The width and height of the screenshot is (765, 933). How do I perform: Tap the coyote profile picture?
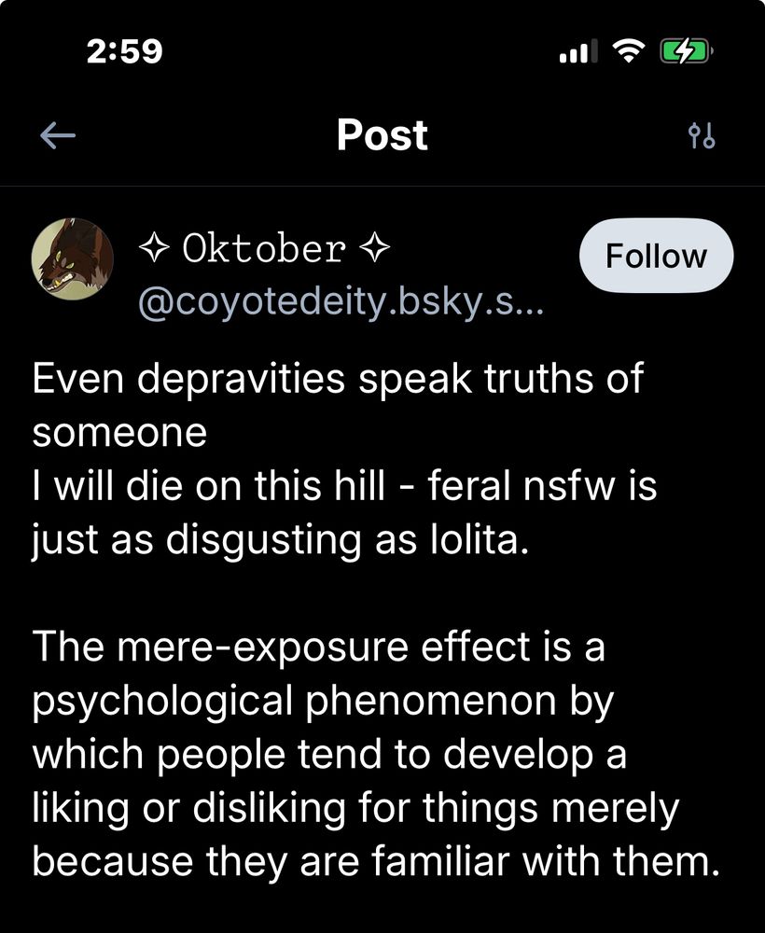(x=73, y=256)
